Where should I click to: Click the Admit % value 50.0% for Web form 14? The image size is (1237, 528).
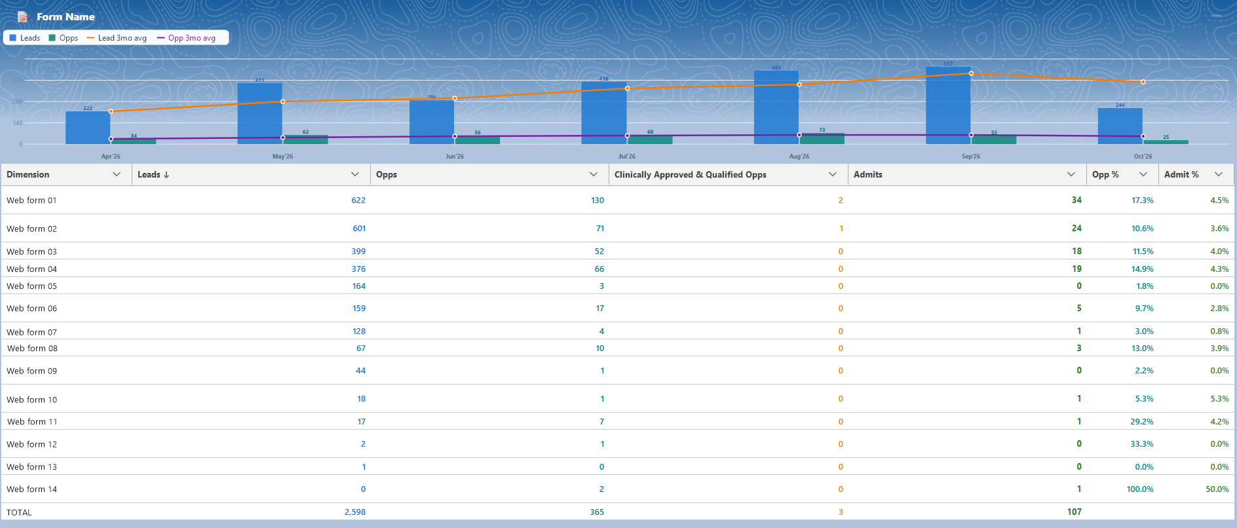(x=1217, y=489)
